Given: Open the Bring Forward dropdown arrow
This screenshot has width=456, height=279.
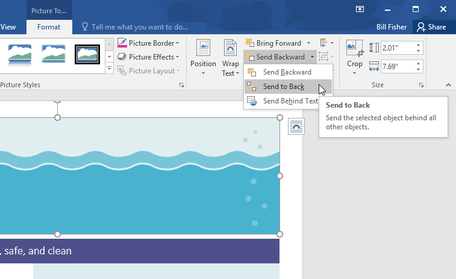Looking at the screenshot, I should pos(308,43).
